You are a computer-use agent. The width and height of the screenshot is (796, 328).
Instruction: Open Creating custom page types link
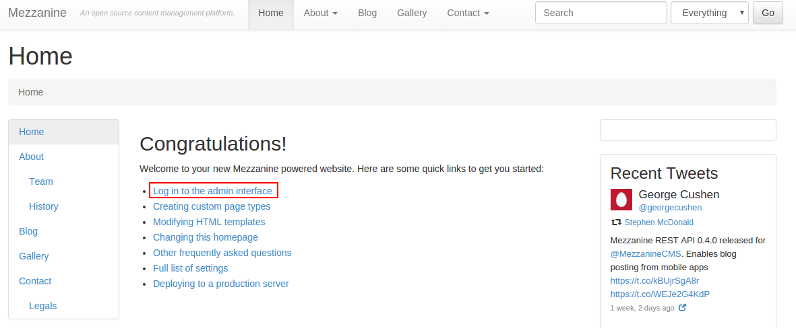point(212,206)
